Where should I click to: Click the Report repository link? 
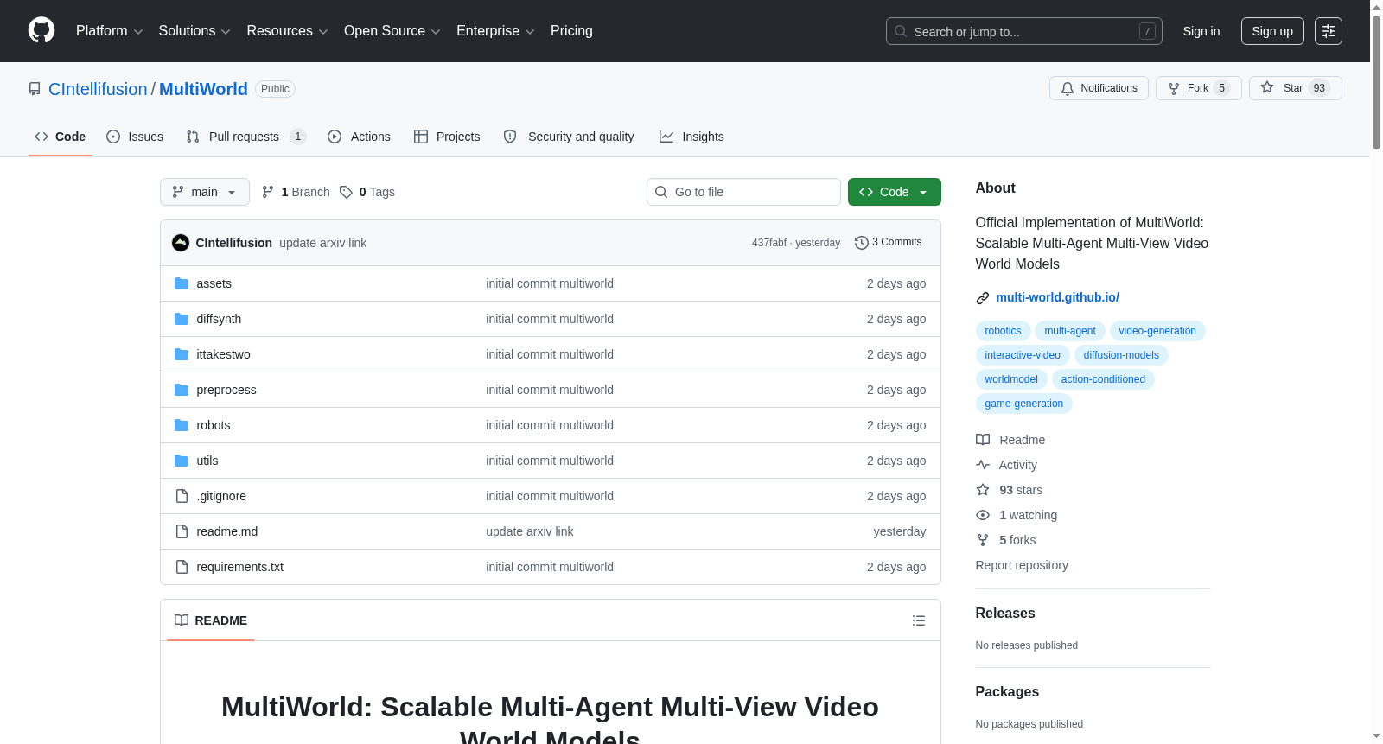coord(1022,565)
